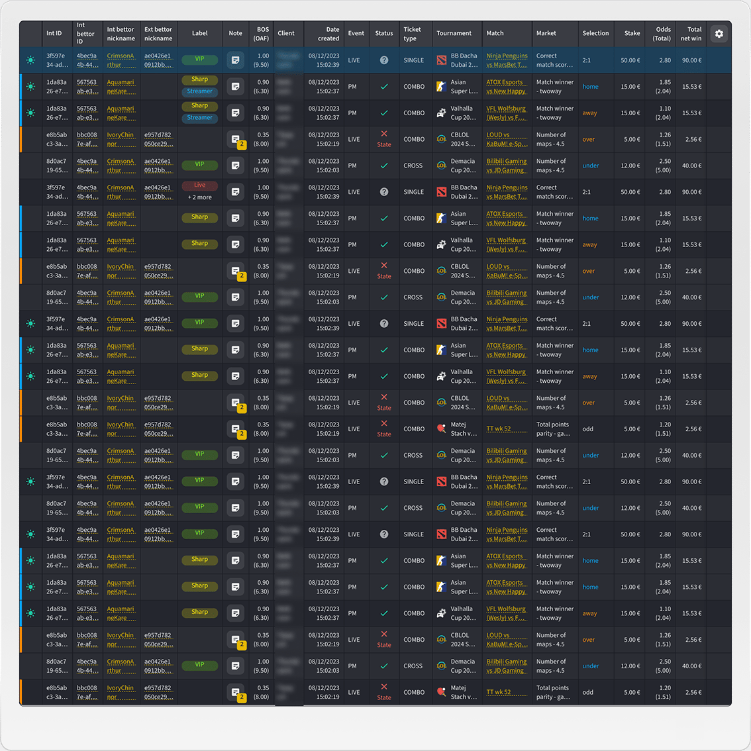Click the red Live label tag
This screenshot has width=751, height=751.
click(x=200, y=185)
